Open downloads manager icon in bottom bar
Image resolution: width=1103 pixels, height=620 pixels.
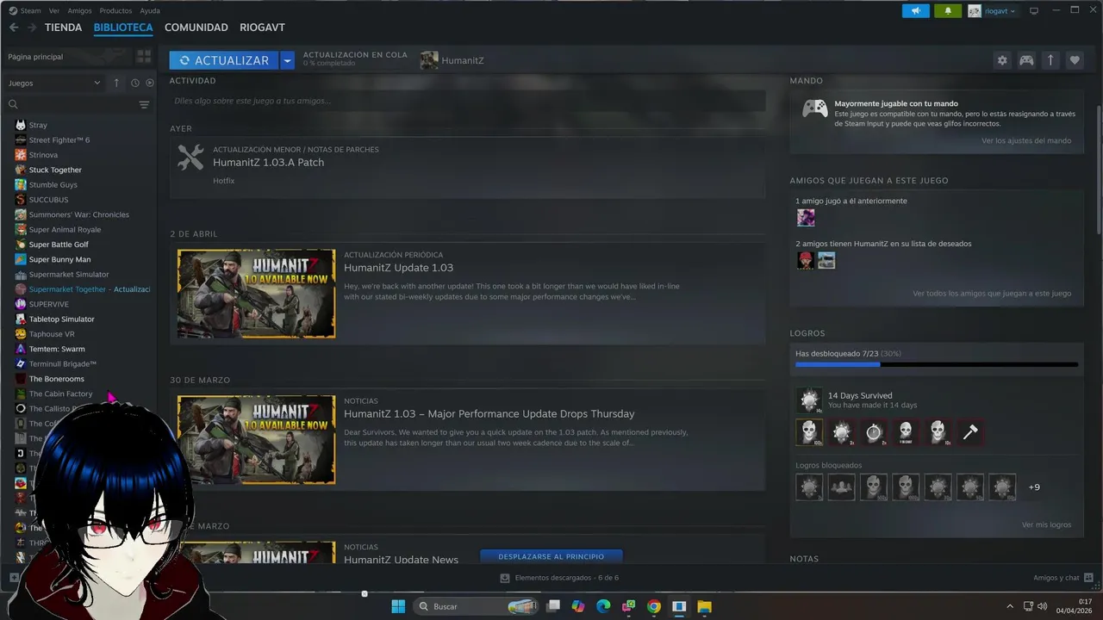tap(505, 578)
